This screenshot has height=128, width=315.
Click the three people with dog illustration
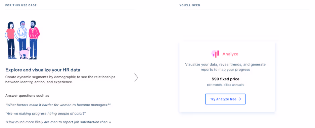(x=22, y=40)
